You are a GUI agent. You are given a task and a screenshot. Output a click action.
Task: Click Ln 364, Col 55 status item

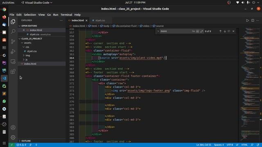click(x=203, y=145)
